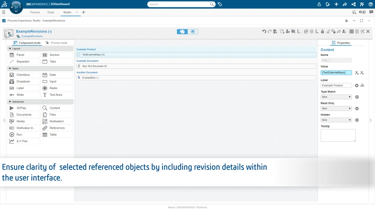Viewport: 375px width, 211px height.
Task: Add the Dropdown component
Action: point(23,82)
